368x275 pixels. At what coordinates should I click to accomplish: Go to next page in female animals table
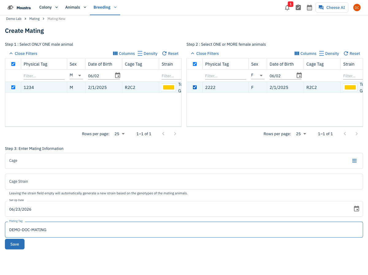pos(356,134)
